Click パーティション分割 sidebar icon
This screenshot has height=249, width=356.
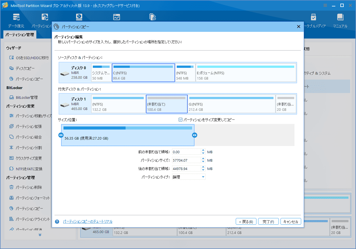(x=11, y=147)
